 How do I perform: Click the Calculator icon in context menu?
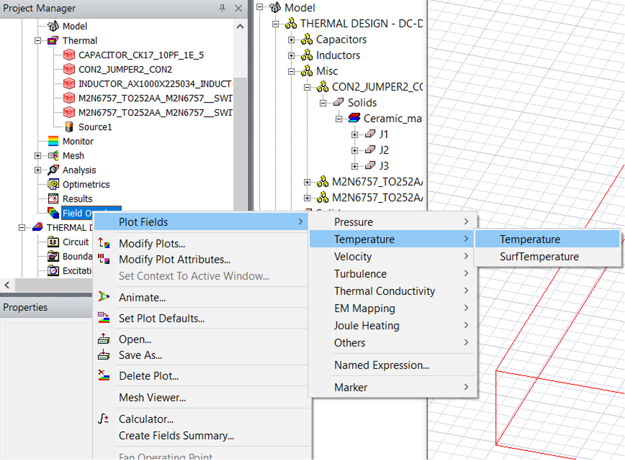[104, 419]
